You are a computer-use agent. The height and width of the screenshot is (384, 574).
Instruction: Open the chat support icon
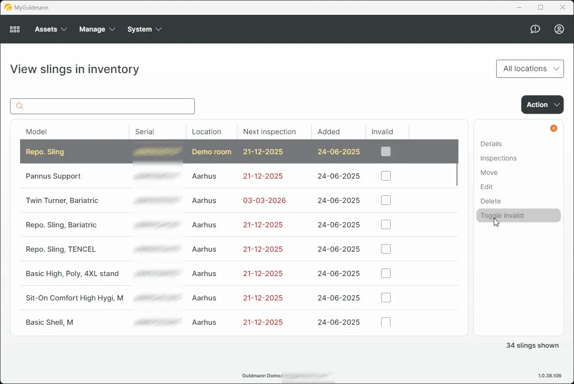click(535, 29)
